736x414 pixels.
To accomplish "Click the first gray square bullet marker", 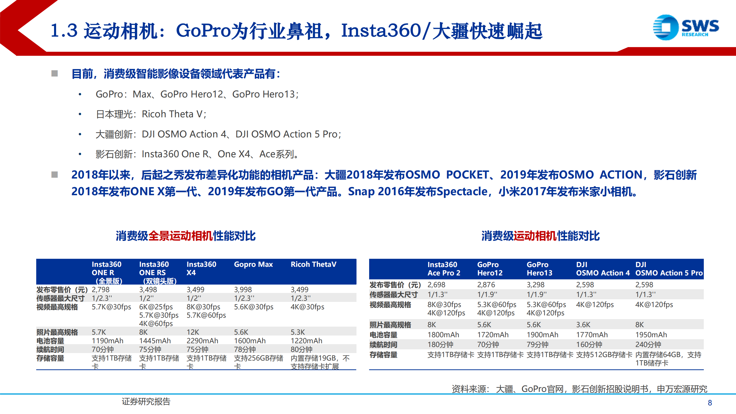I will pyautogui.click(x=55, y=74).
